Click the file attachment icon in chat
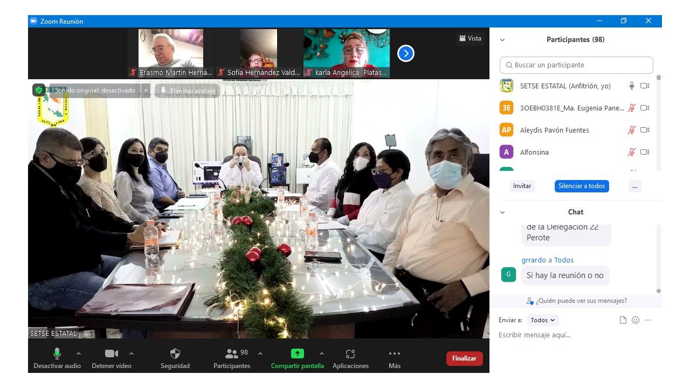This screenshot has width=690, height=388. pyautogui.click(x=623, y=320)
